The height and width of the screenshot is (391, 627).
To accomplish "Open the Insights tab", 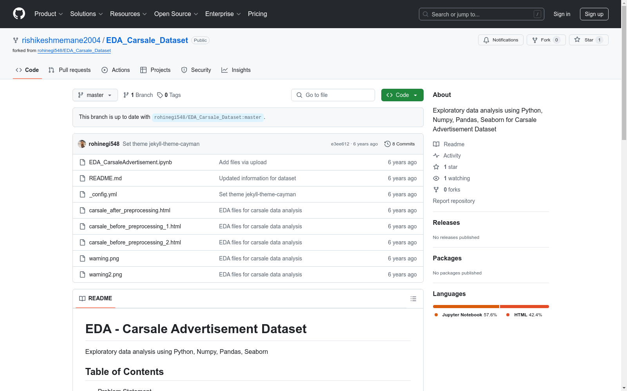I will click(236, 70).
